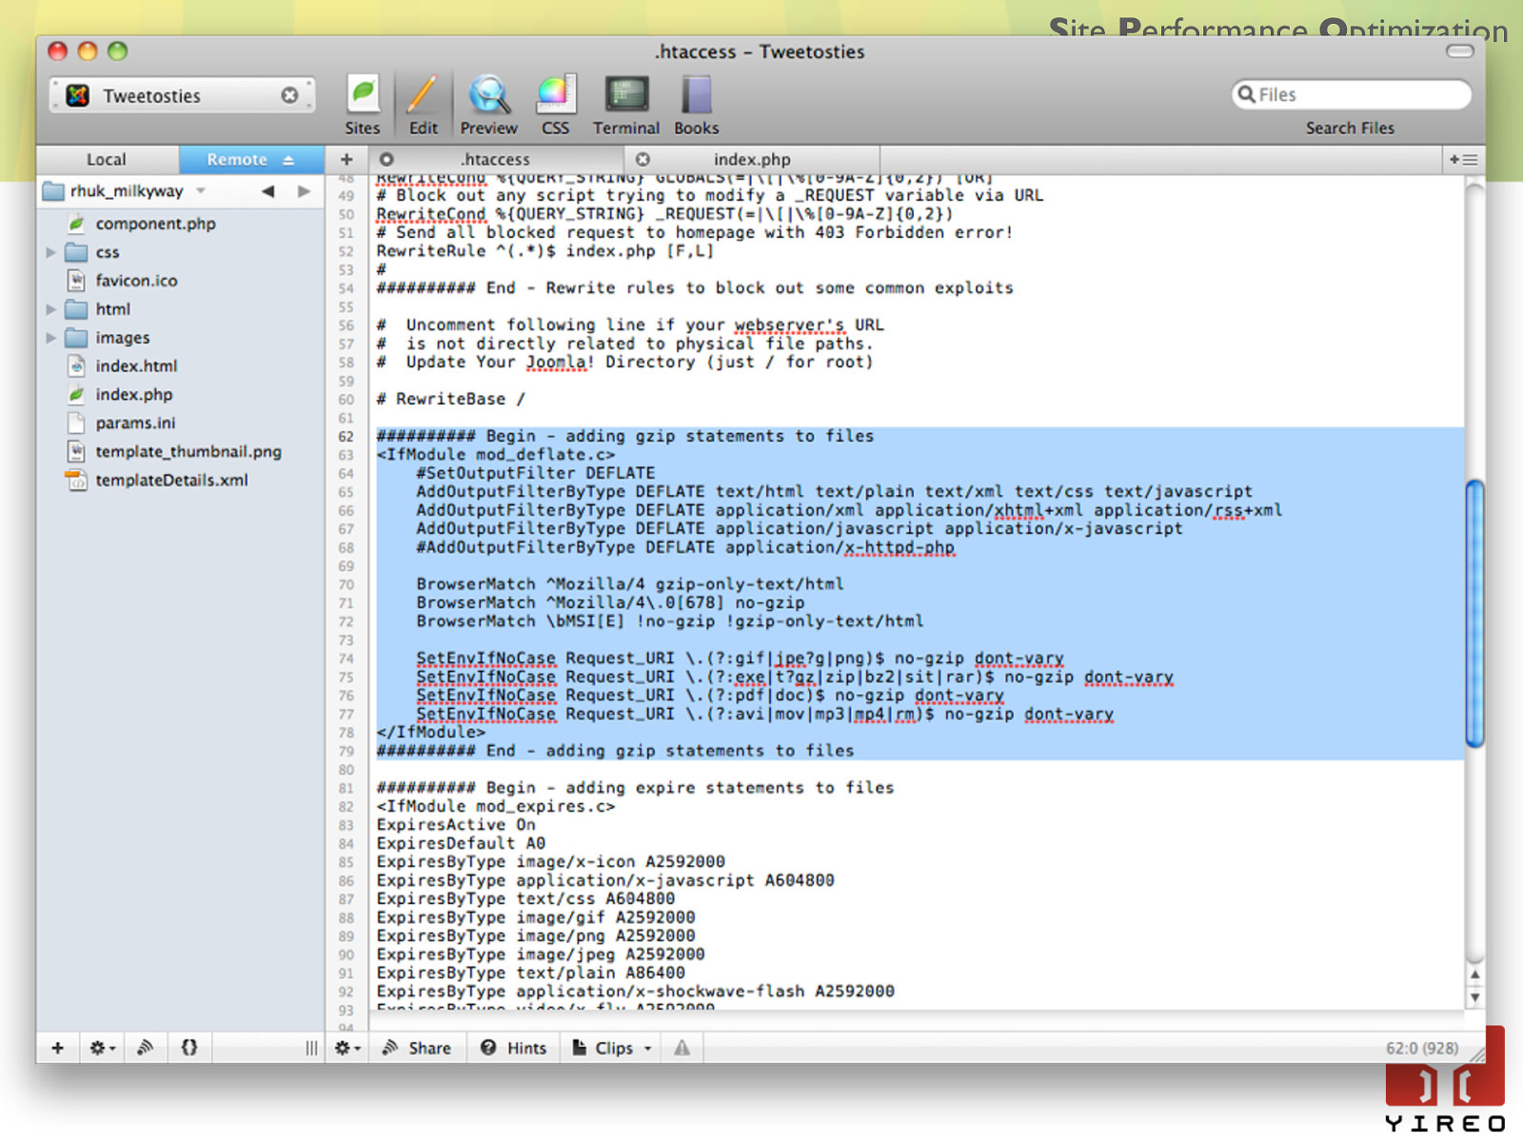Select templateDetails.xml in file list
Viewport: 1523px width, 1142px height.
tap(171, 481)
